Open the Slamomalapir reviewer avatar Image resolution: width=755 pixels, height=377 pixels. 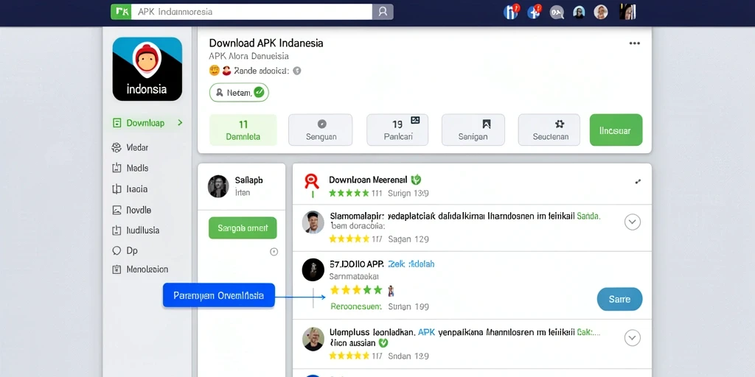[x=313, y=222]
